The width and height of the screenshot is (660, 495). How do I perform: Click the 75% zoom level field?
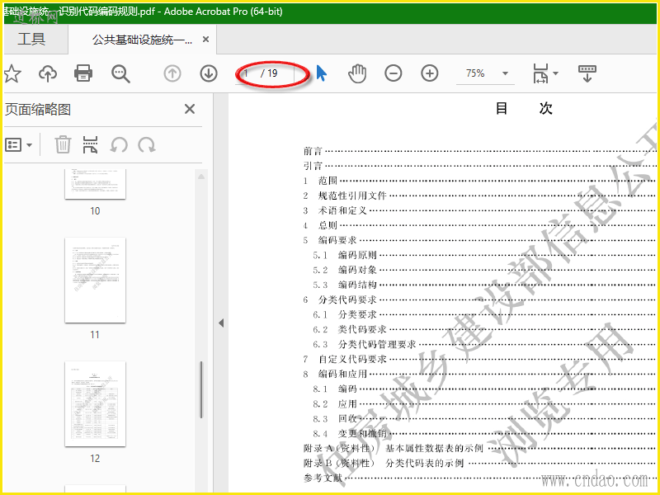[476, 73]
